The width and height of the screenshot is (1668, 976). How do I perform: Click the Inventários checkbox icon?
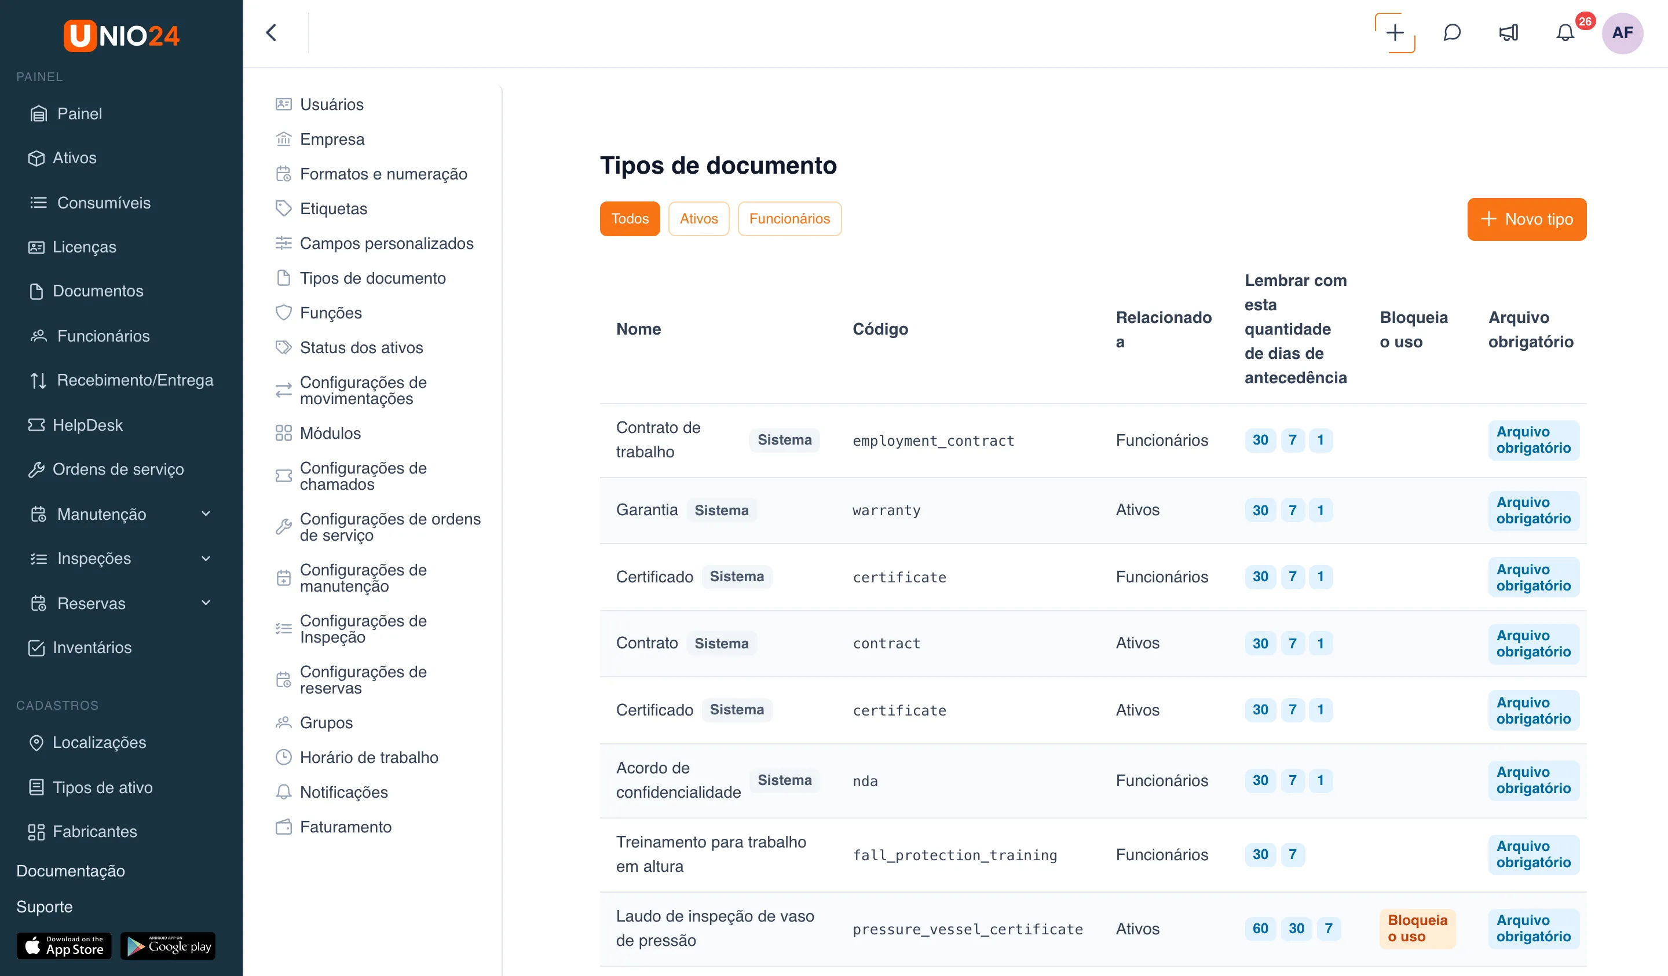36,647
